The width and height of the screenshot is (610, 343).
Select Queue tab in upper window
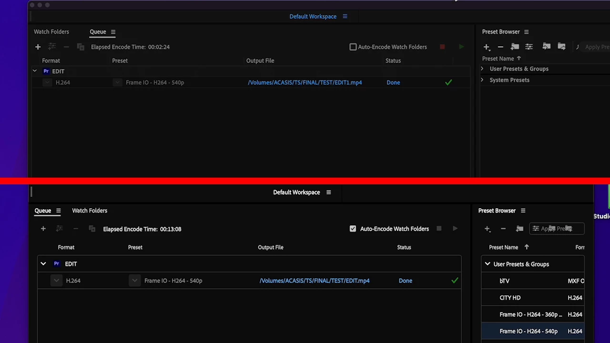click(x=98, y=31)
